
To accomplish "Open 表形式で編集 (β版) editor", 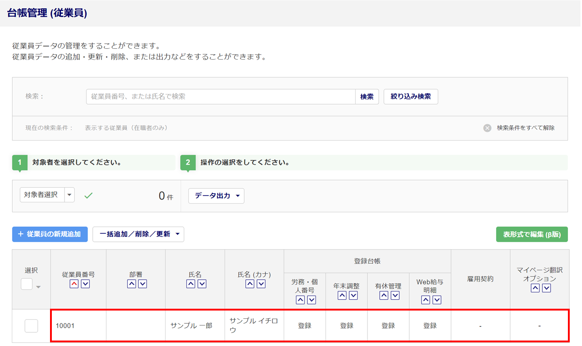I will (532, 234).
